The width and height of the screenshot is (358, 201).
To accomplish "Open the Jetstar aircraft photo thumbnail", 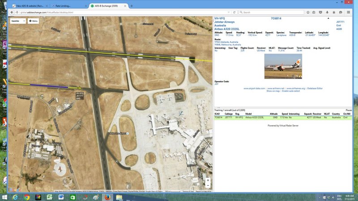I will (283, 66).
